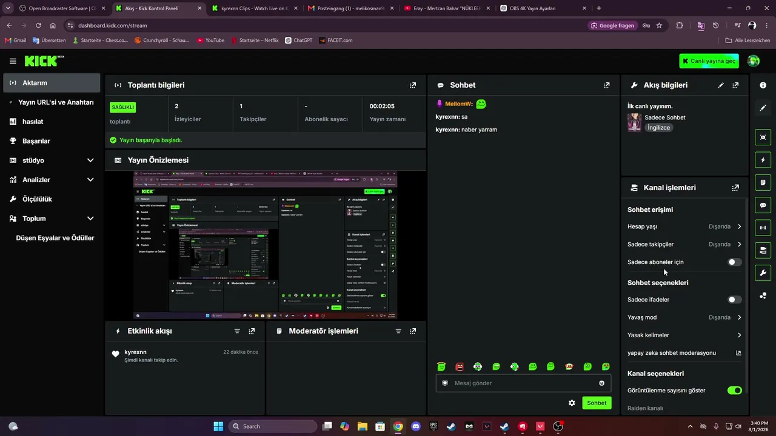This screenshot has width=776, height=436.
Task: Open the profile avatar menu
Action: pos(754,61)
